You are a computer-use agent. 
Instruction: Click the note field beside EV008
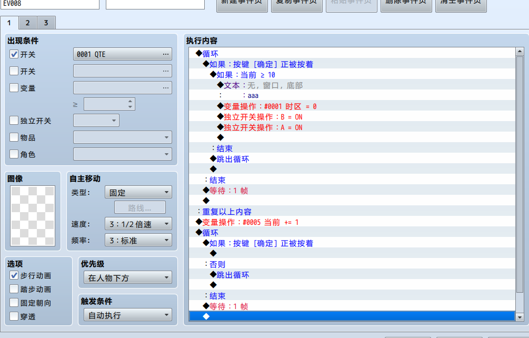155,4
